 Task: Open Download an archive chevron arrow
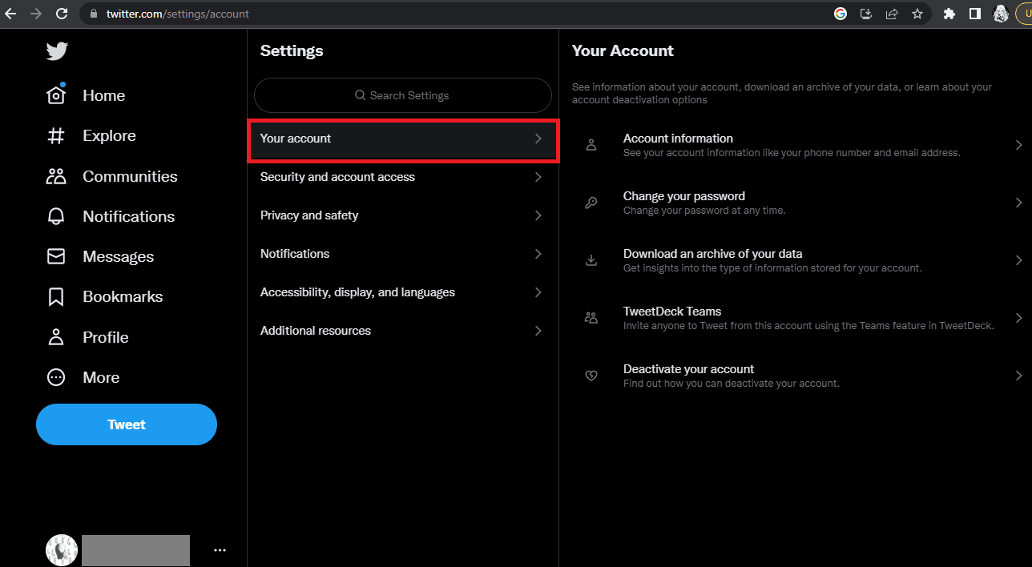(1019, 260)
